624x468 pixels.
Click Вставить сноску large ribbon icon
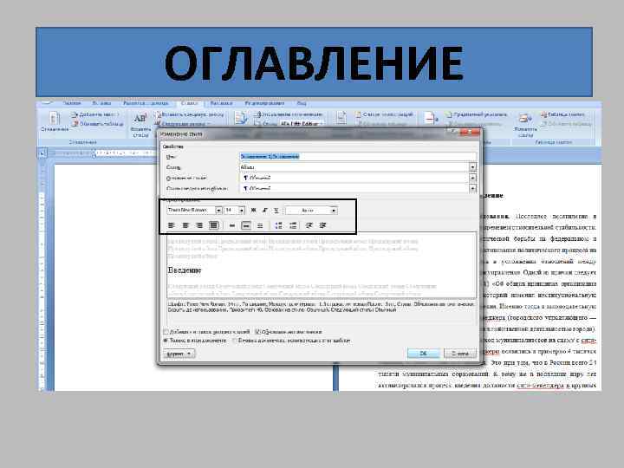pos(140,125)
